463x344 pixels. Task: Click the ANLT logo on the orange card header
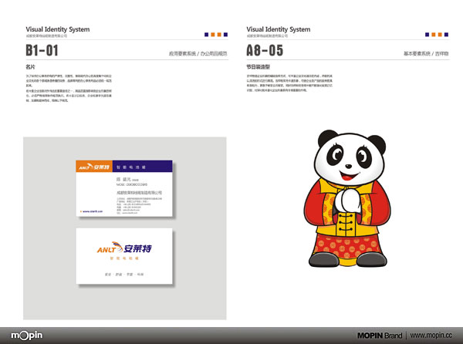coord(93,166)
